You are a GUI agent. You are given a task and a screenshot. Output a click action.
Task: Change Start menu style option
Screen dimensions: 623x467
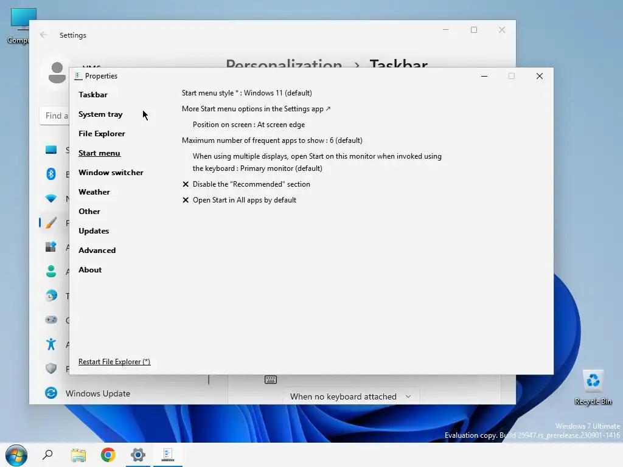247,93
